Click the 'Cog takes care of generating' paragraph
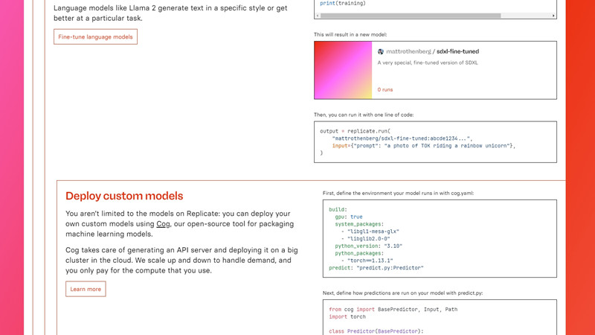The image size is (595, 335). (181, 261)
